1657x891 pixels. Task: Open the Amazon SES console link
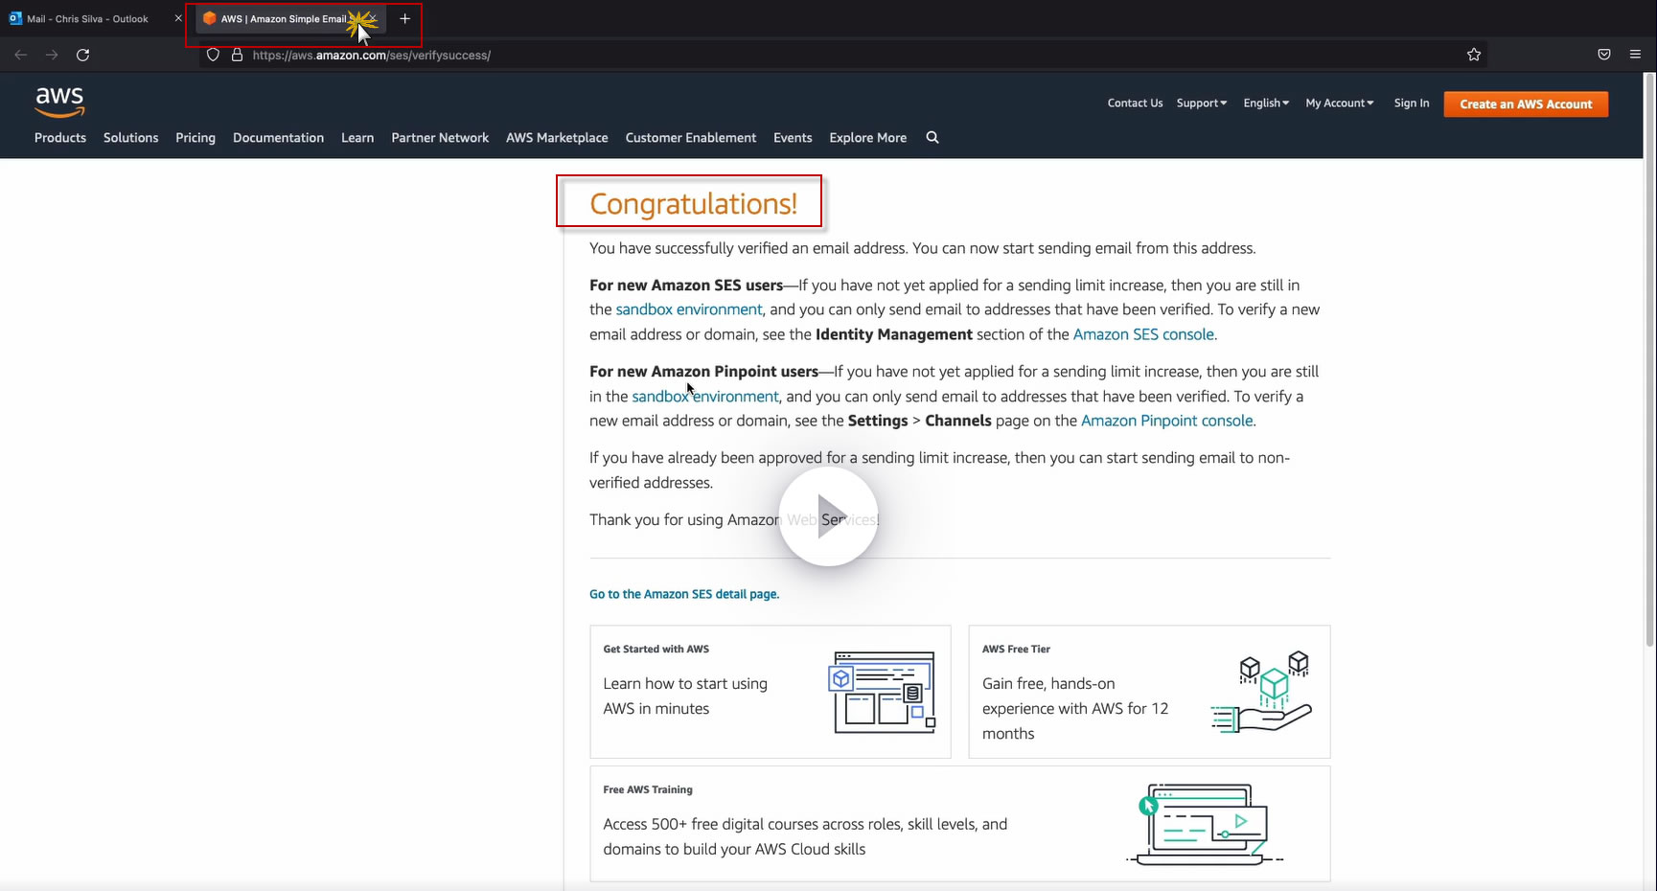(x=1143, y=334)
